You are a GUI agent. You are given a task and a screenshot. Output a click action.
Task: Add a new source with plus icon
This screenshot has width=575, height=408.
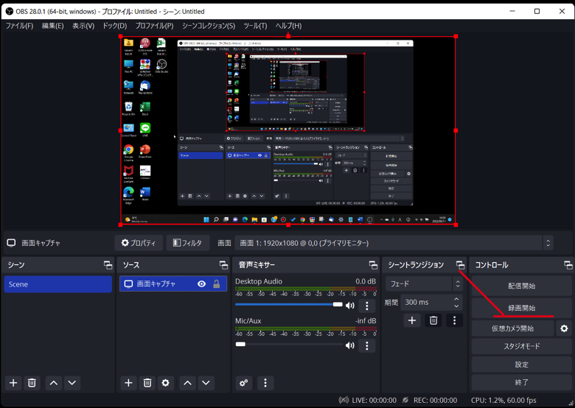pyautogui.click(x=128, y=383)
